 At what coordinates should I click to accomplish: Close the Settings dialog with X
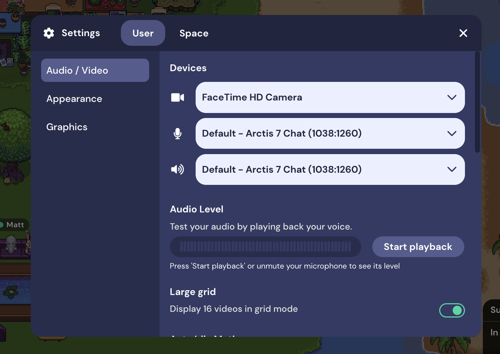(x=463, y=33)
